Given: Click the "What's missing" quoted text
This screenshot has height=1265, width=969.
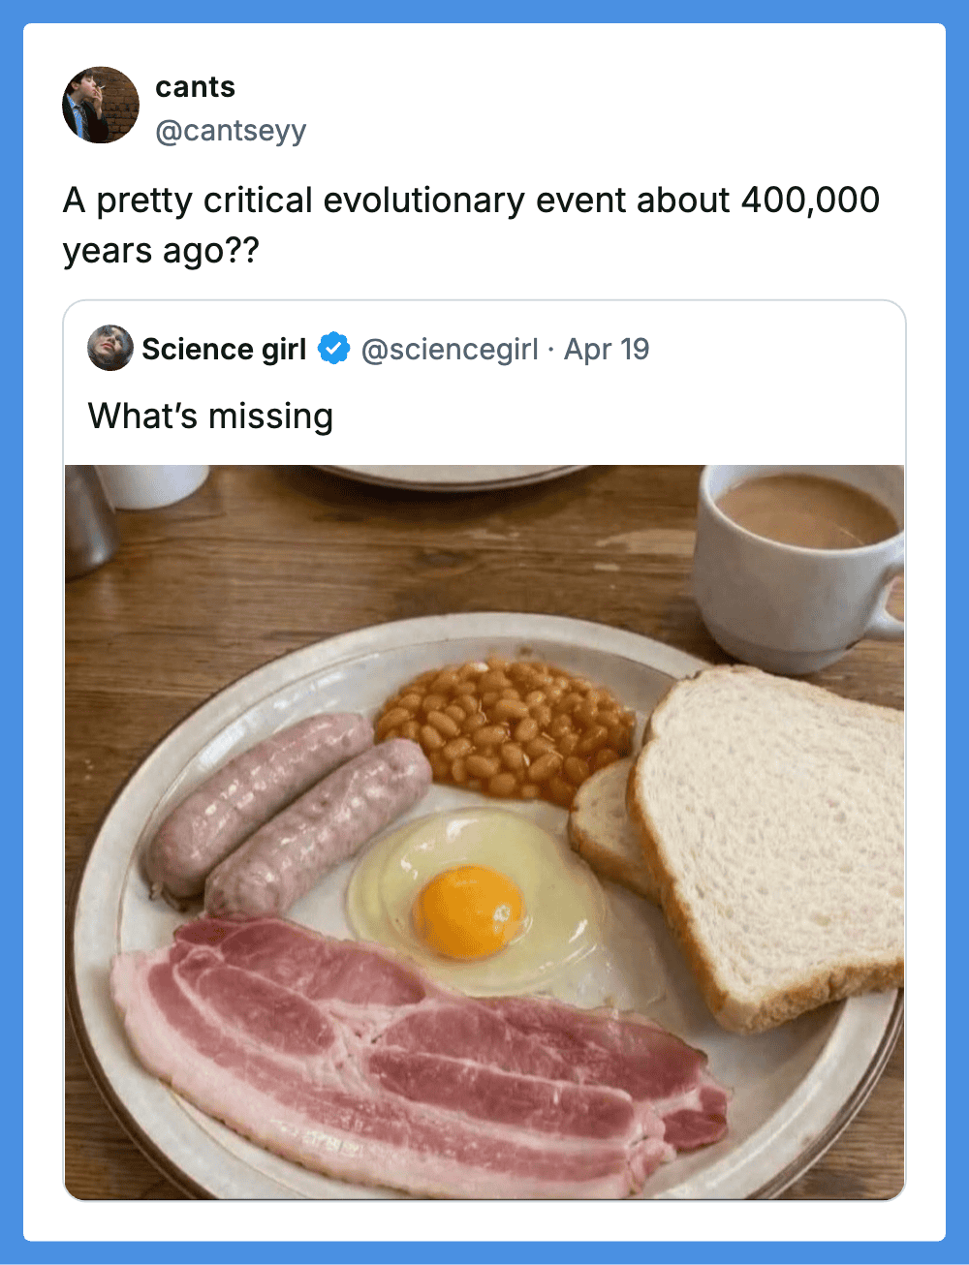Looking at the screenshot, I should coord(210,417).
